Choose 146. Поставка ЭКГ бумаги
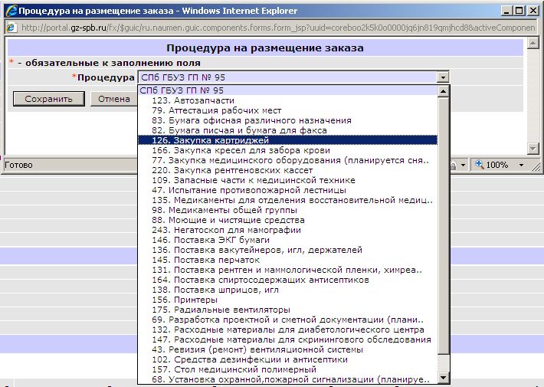 coord(287,240)
